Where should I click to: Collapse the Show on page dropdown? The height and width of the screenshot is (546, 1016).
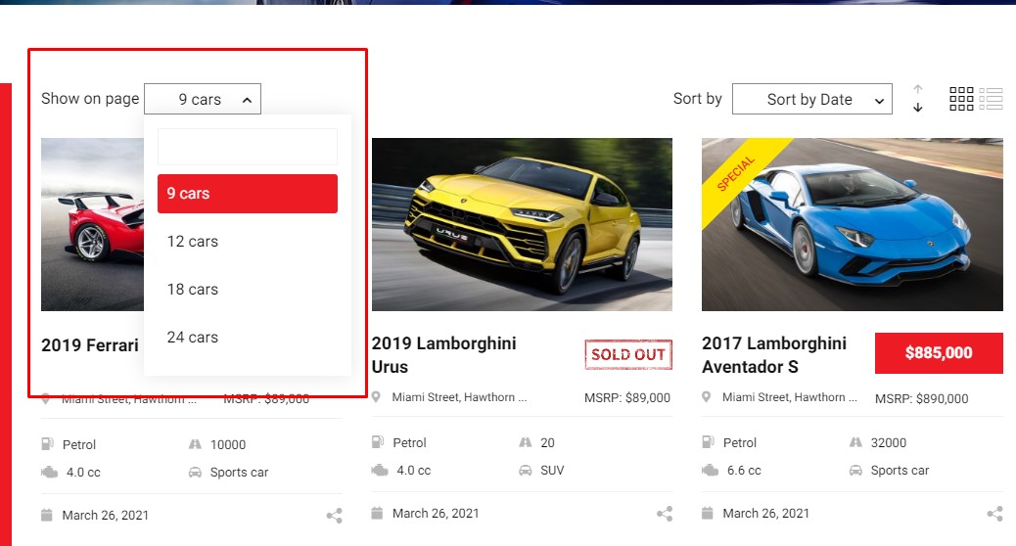coord(203,99)
